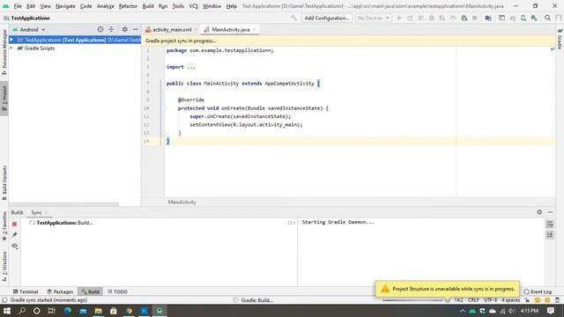Hide the Project panel with minus icon
The width and height of the screenshot is (564, 317).
(135, 29)
